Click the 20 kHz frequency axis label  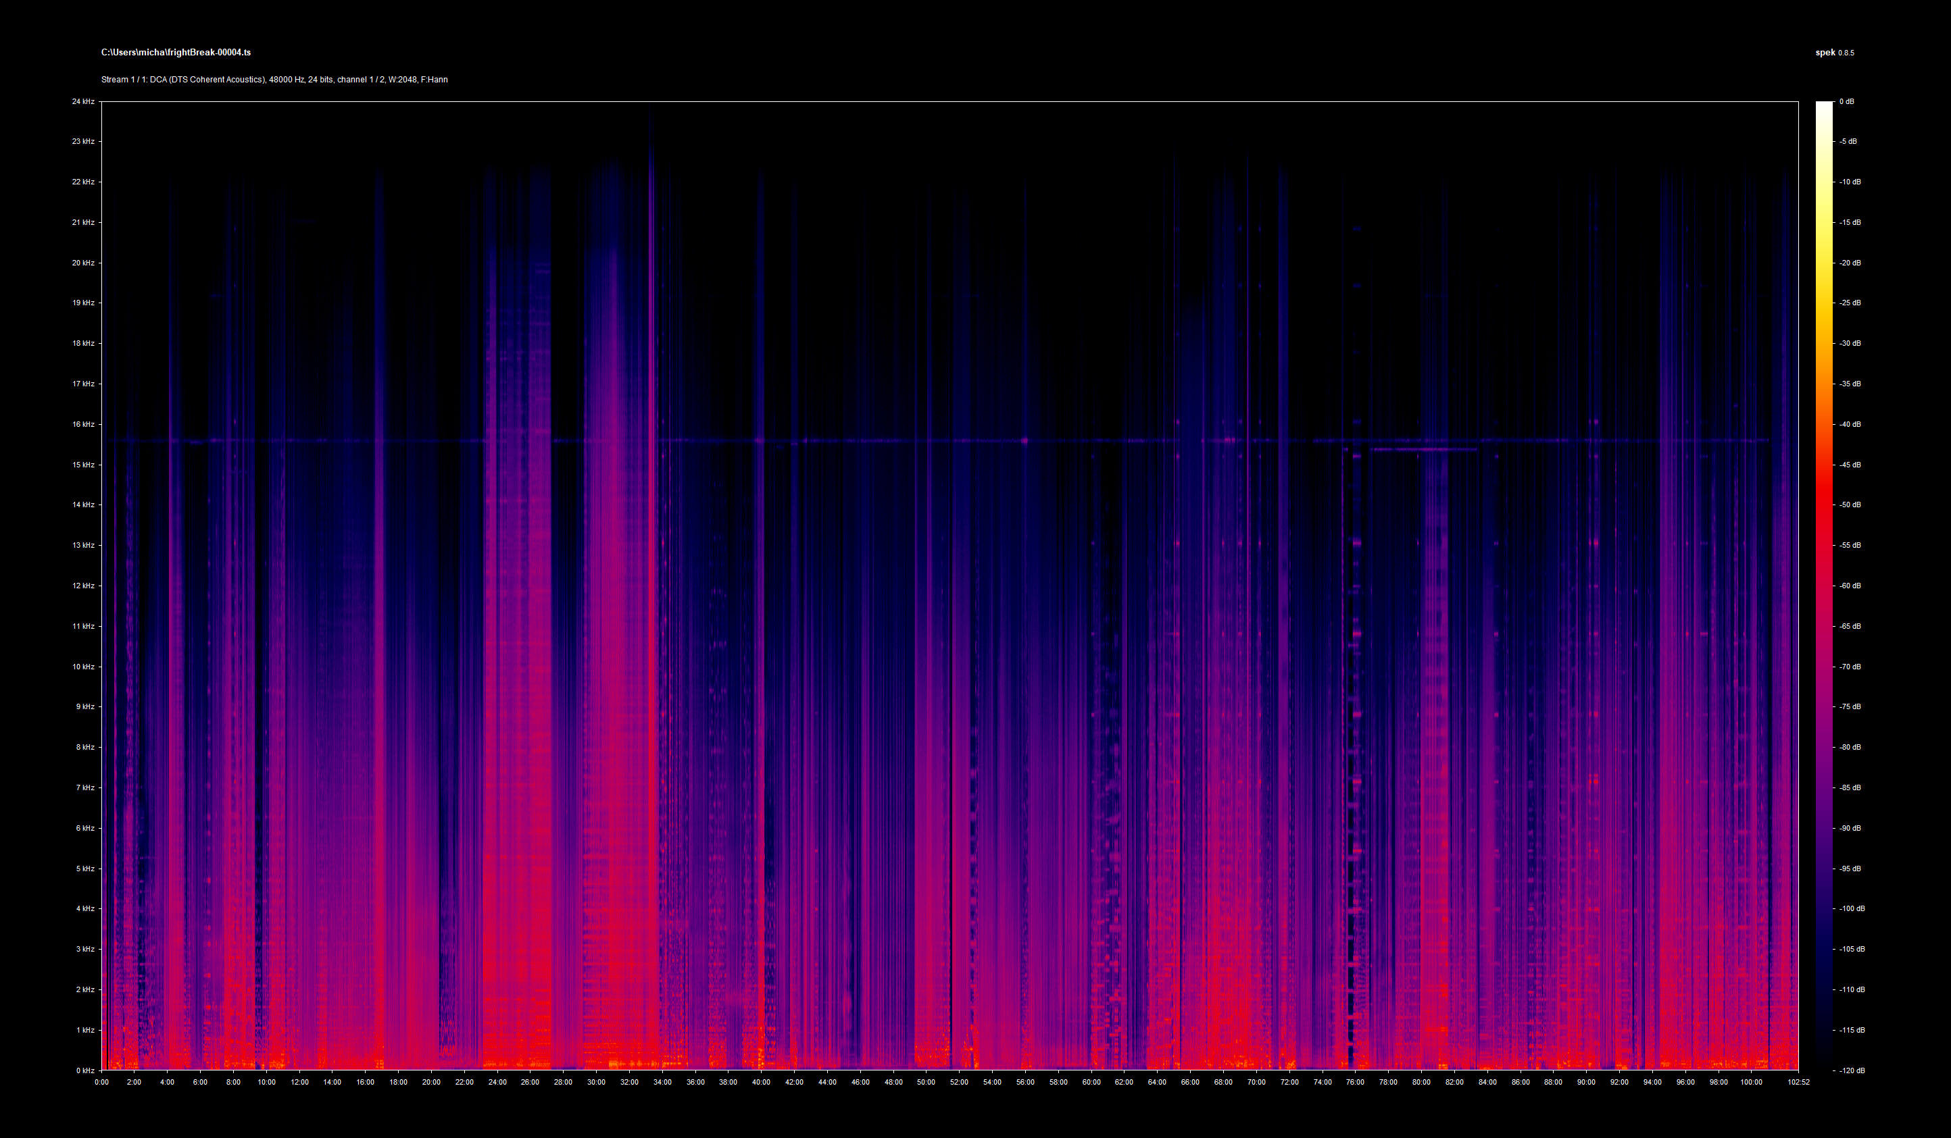83,263
